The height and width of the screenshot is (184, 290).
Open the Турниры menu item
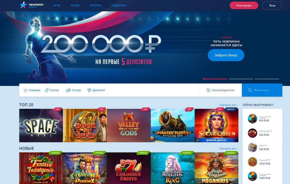pos(95,5)
